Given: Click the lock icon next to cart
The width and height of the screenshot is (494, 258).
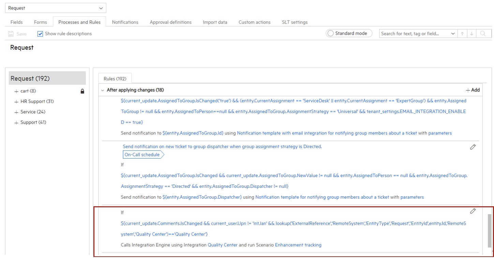Looking at the screenshot, I should (x=83, y=91).
